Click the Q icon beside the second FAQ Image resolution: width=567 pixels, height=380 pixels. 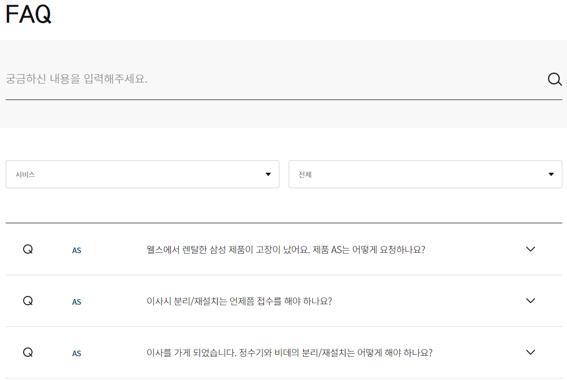coord(28,301)
